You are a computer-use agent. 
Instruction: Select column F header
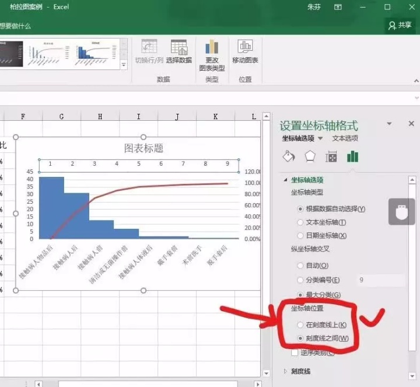click(23, 117)
